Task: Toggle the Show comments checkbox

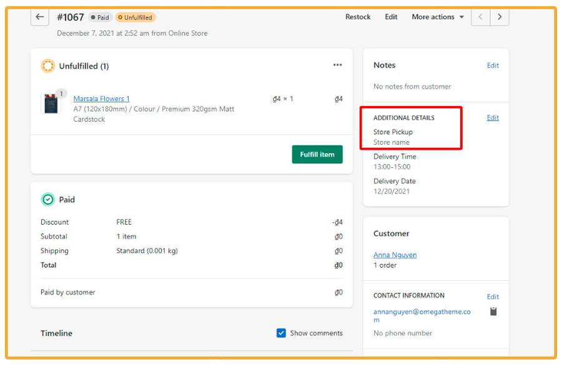Action: (x=281, y=333)
